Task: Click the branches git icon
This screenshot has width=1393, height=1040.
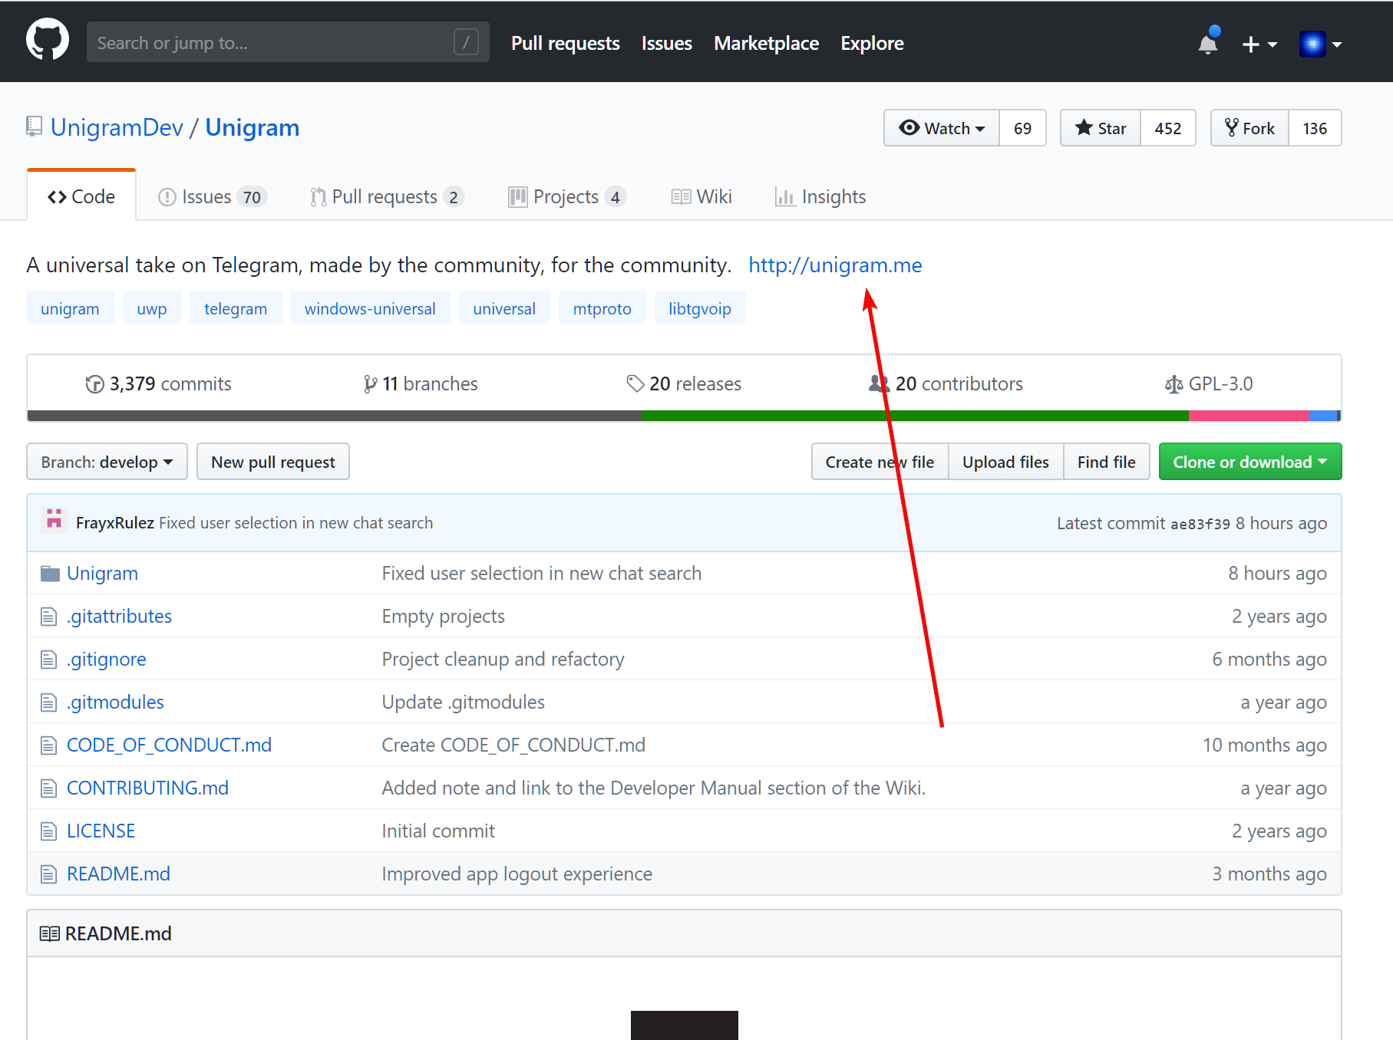Action: (x=370, y=383)
